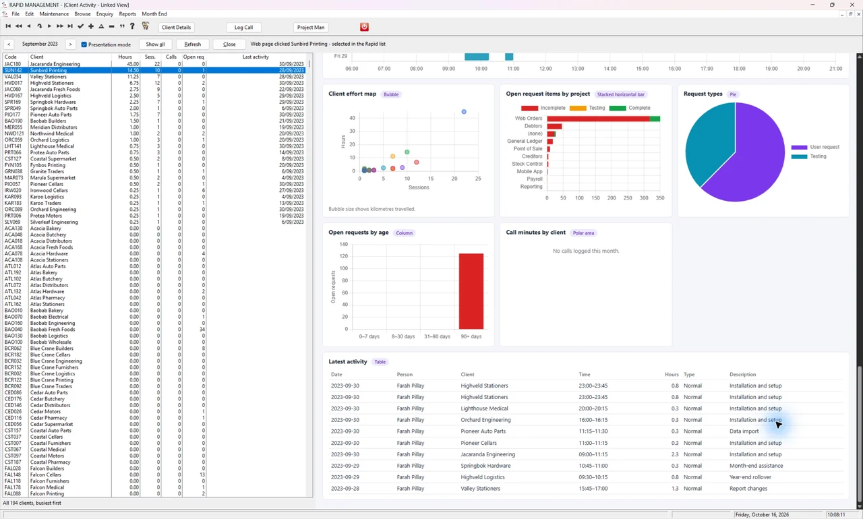Select the Jacaranda Engineering JAC180 row
Screen dimensions: 863x519
point(155,64)
